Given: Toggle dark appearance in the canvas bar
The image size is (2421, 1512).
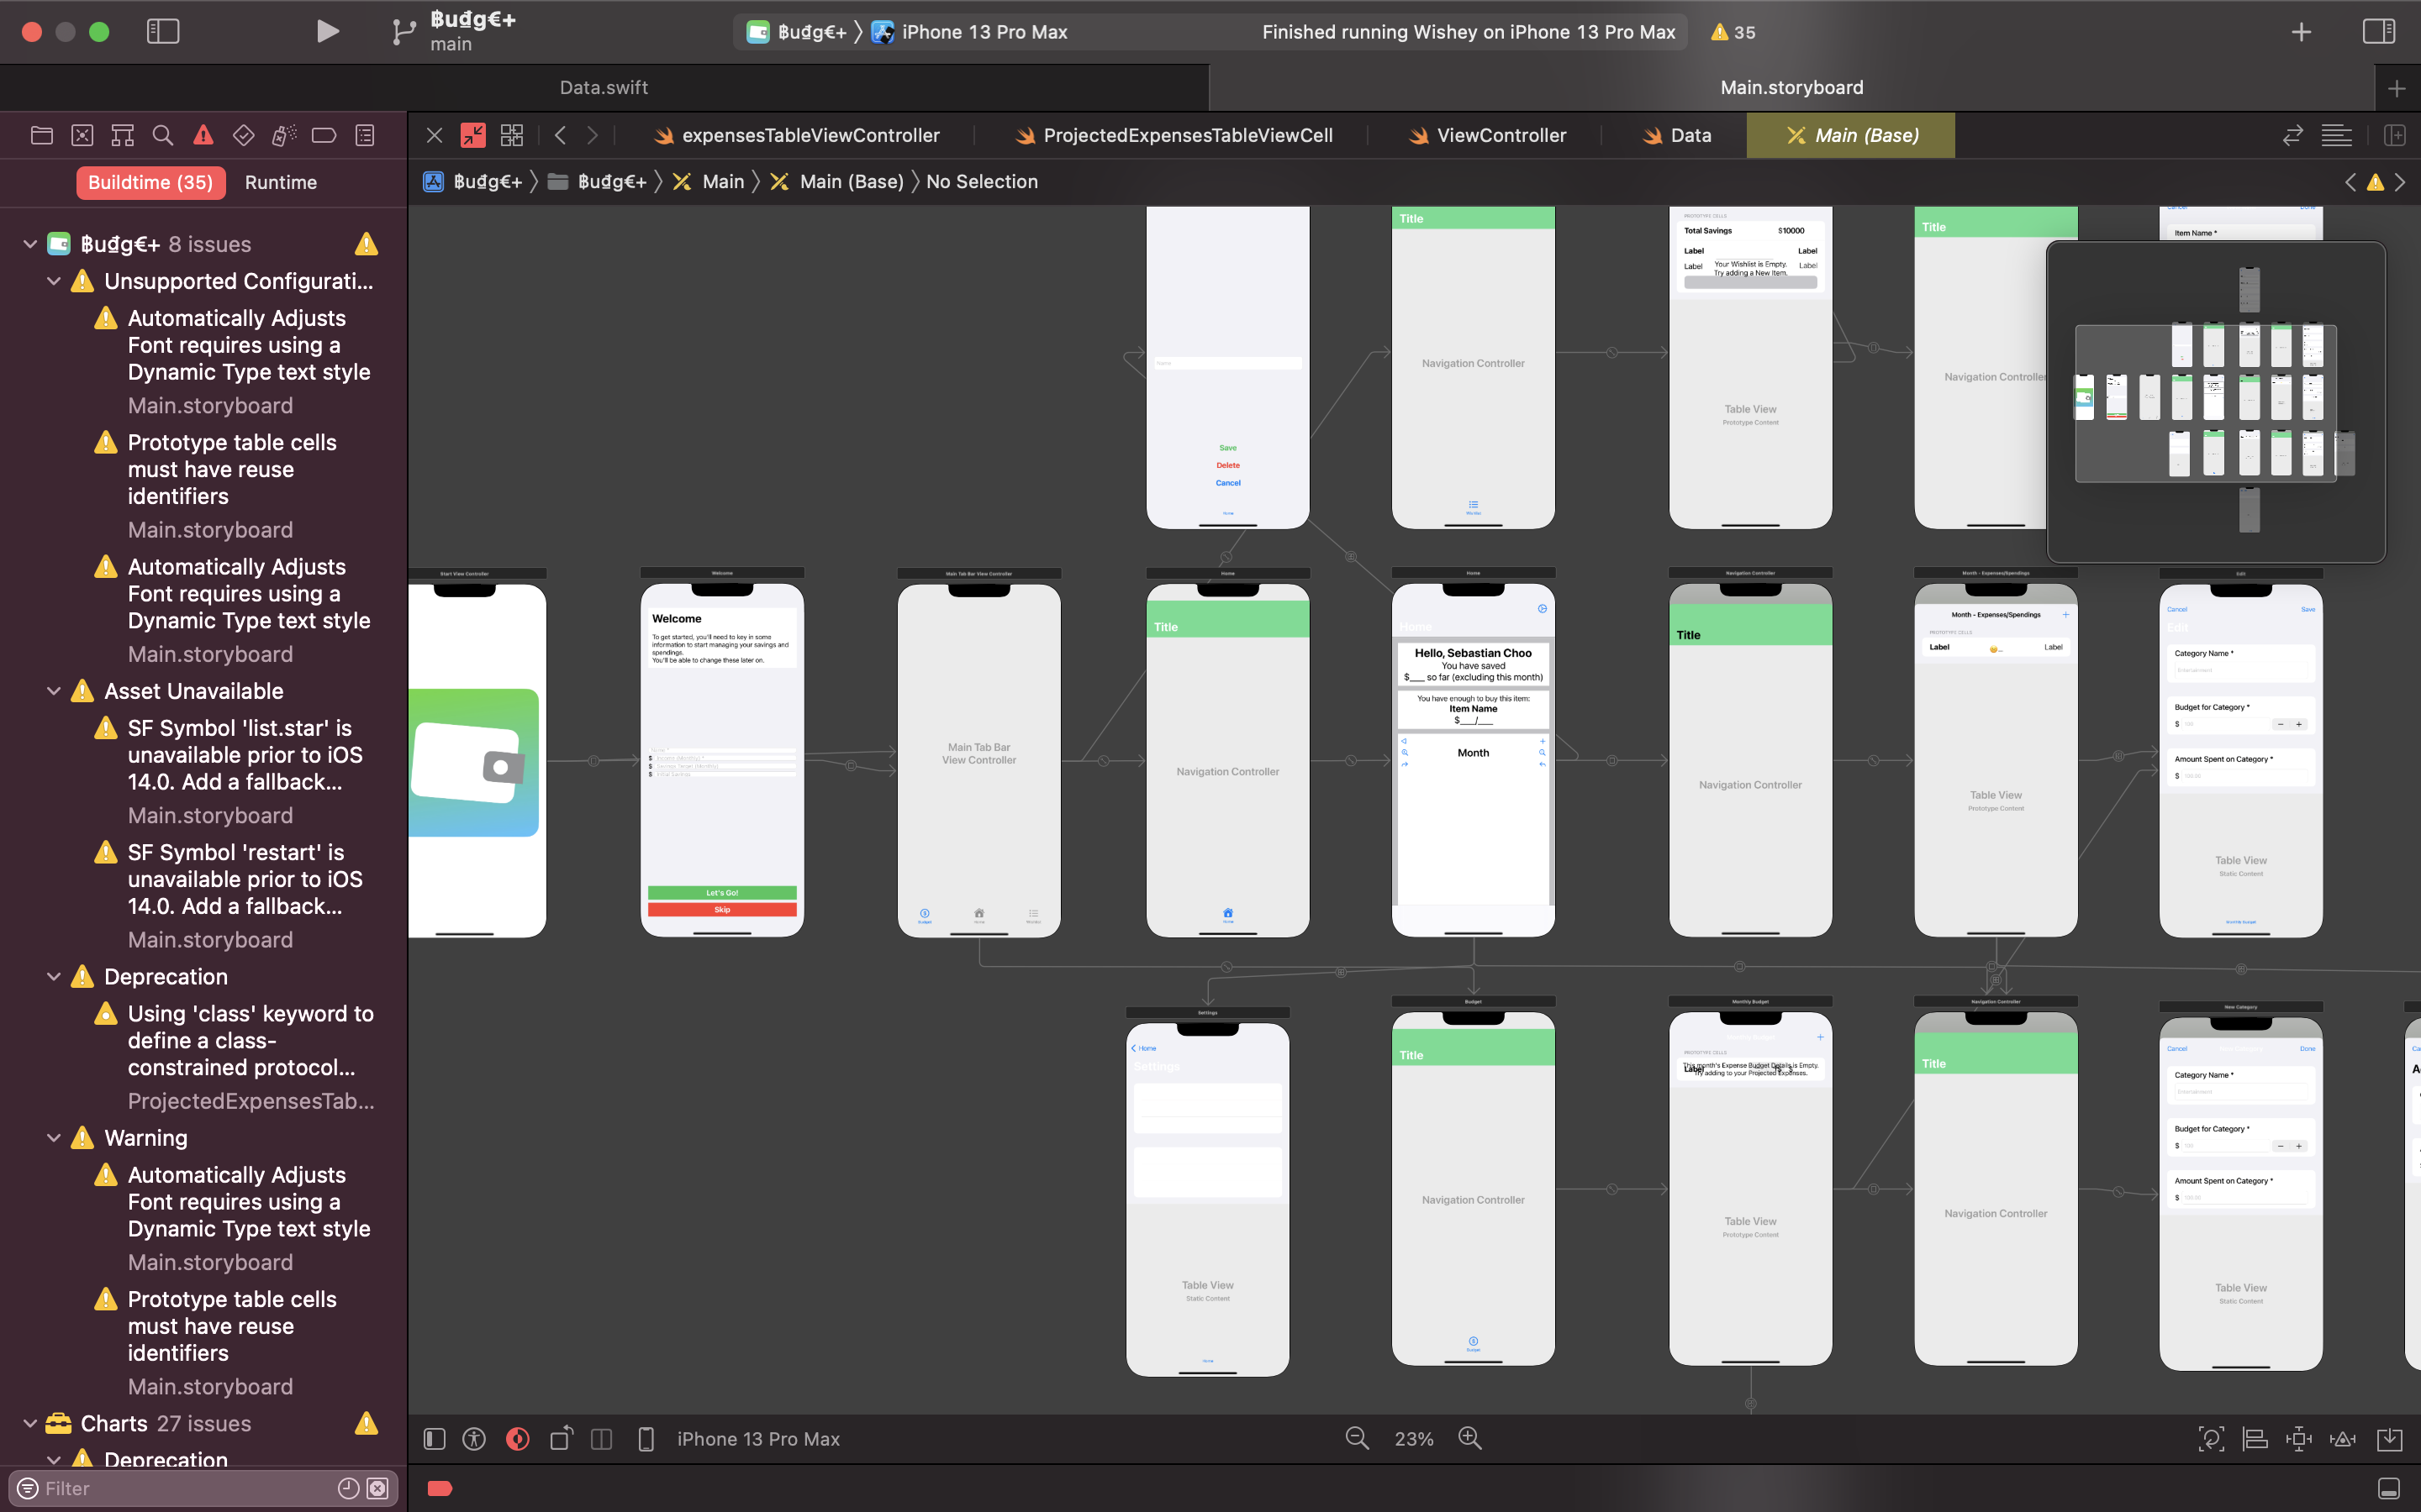Looking at the screenshot, I should (x=517, y=1438).
